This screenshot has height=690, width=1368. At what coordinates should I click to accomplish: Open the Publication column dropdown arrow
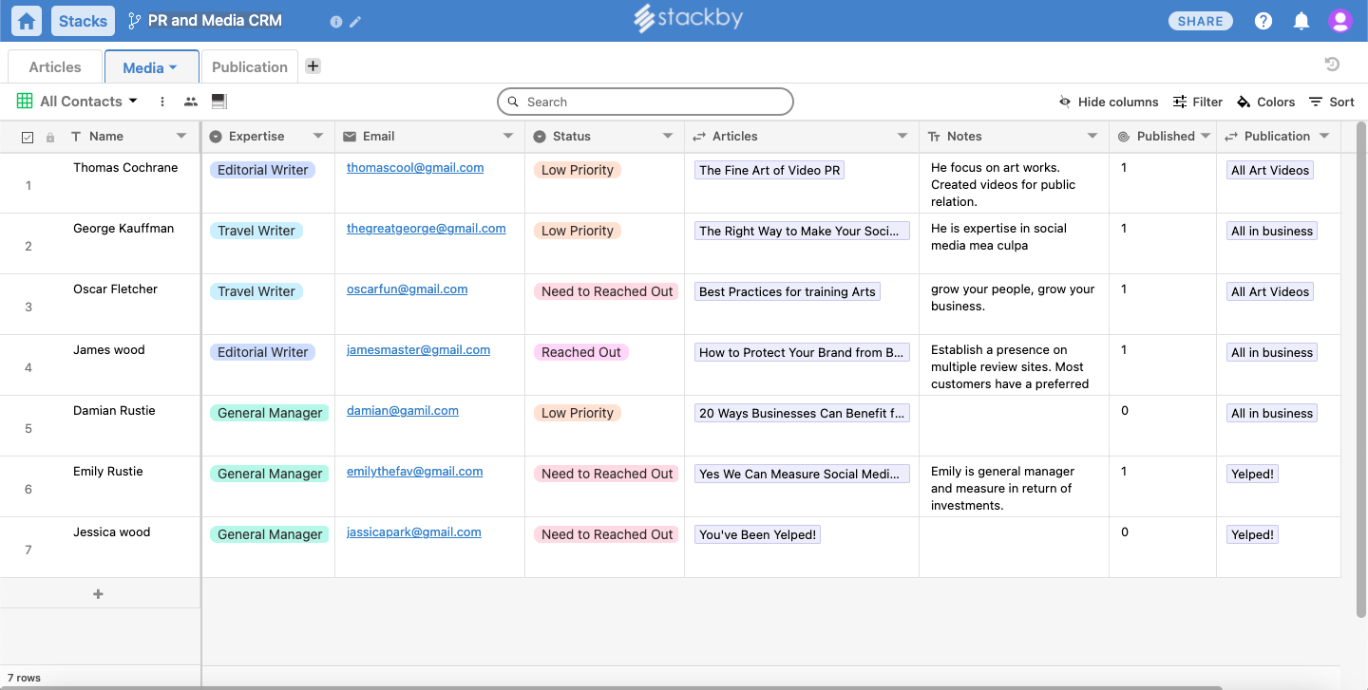[1324, 137]
